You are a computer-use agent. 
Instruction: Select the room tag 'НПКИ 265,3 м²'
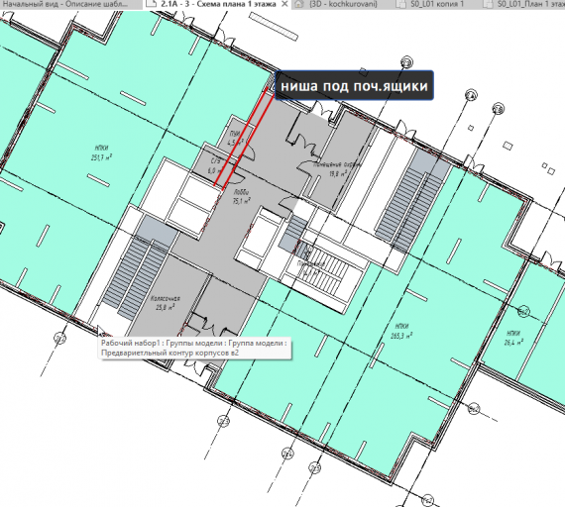[x=401, y=332]
